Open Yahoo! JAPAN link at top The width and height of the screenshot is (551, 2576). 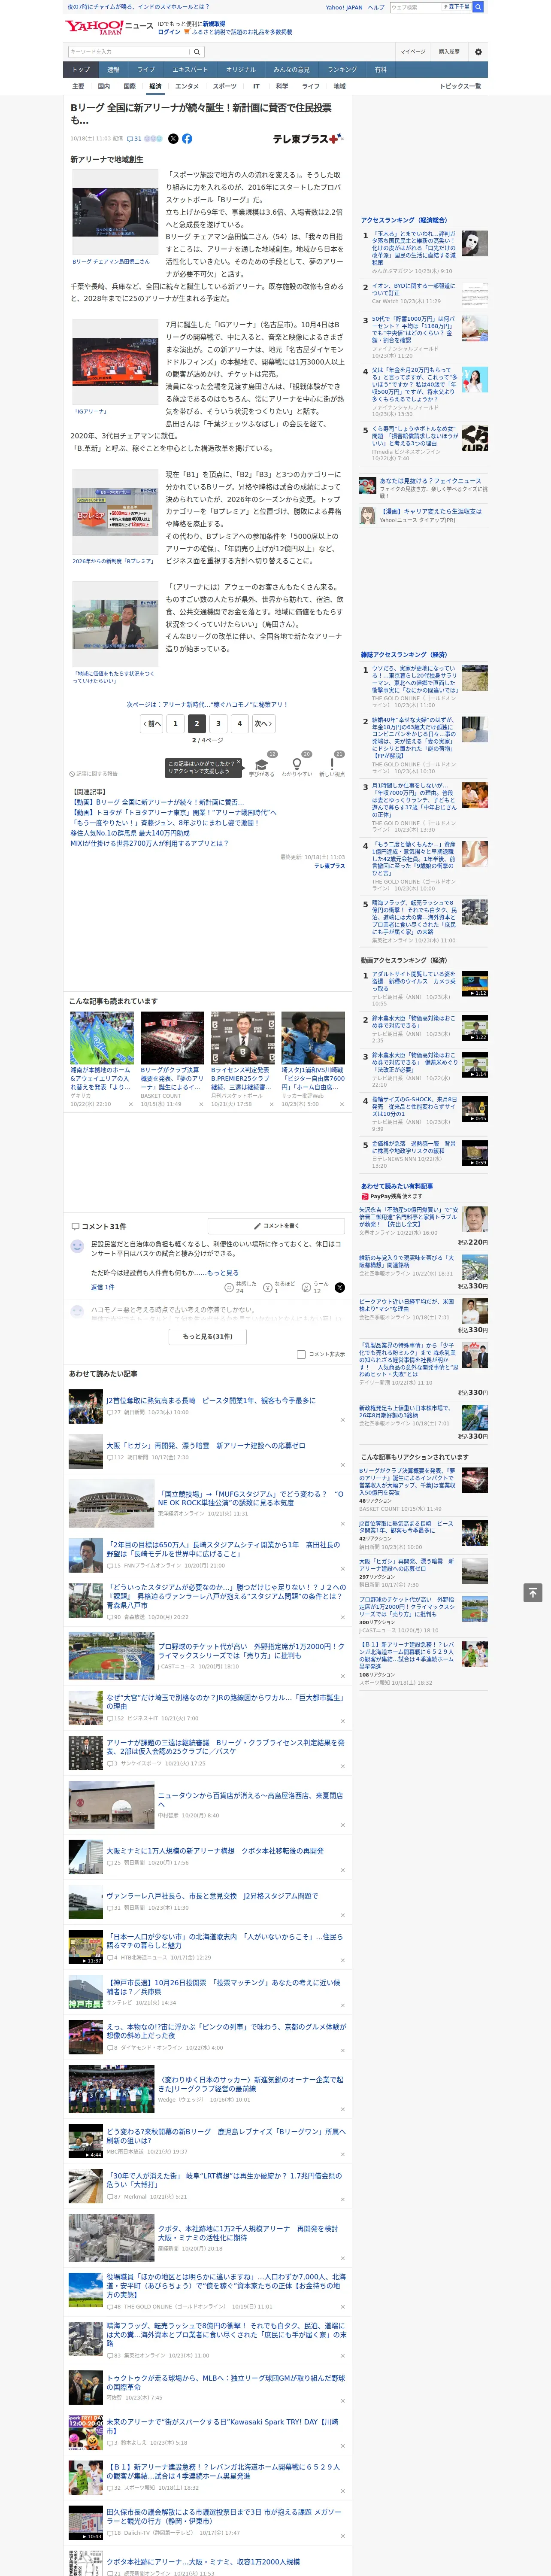pyautogui.click(x=344, y=7)
